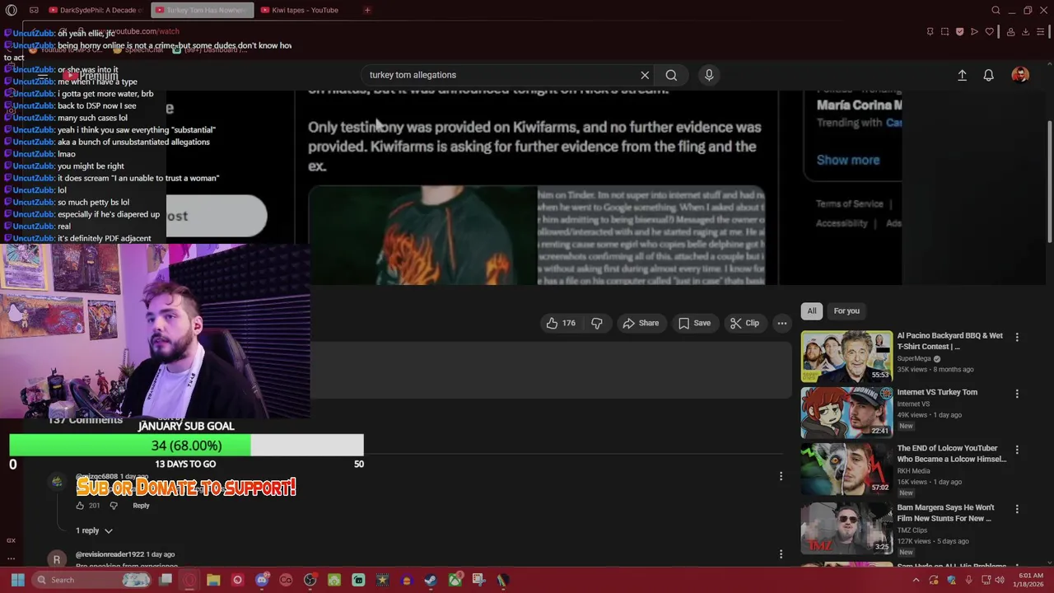
Task: Click the YouTube create upload icon
Action: 962,75
